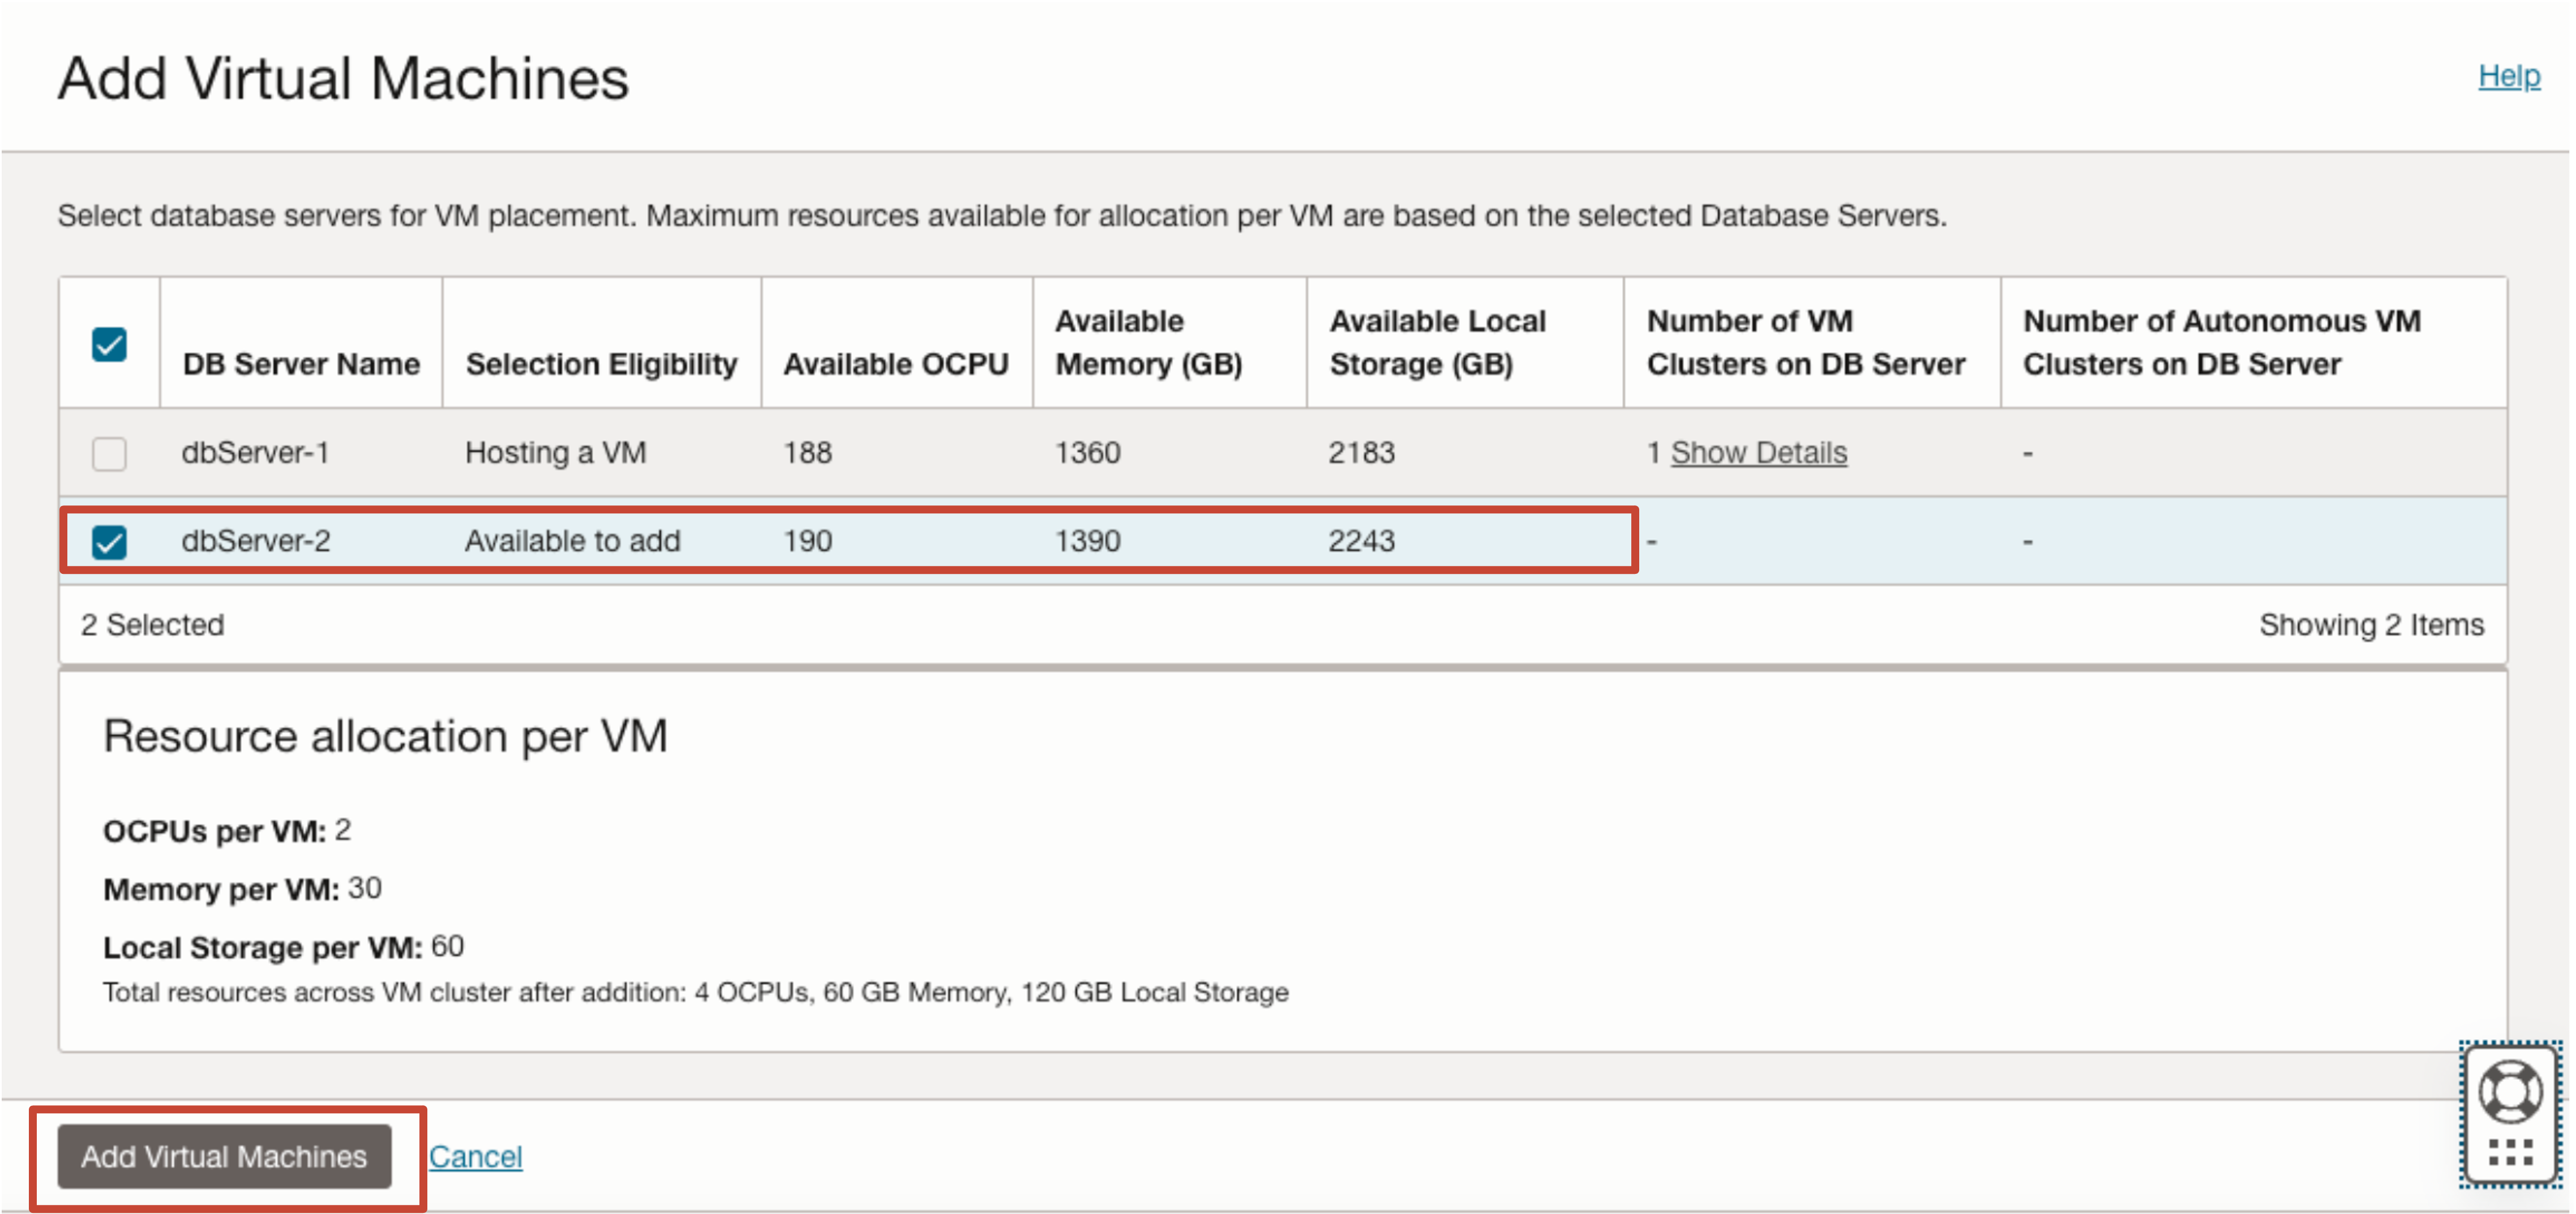2576x1214 pixels.
Task: Click Available Local Storage (GB) header
Action: 1437,343
